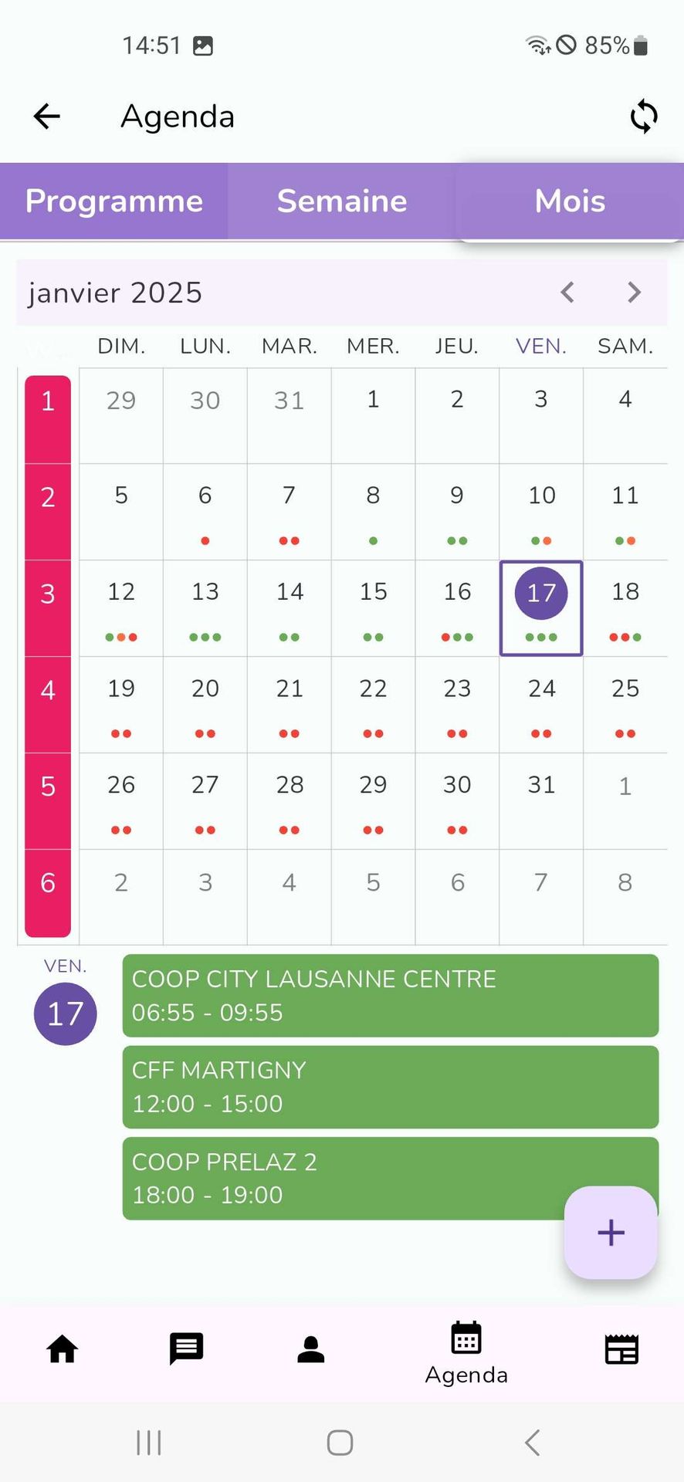Select week number 4 in pink column
The height and width of the screenshot is (1482, 684).
tap(48, 689)
